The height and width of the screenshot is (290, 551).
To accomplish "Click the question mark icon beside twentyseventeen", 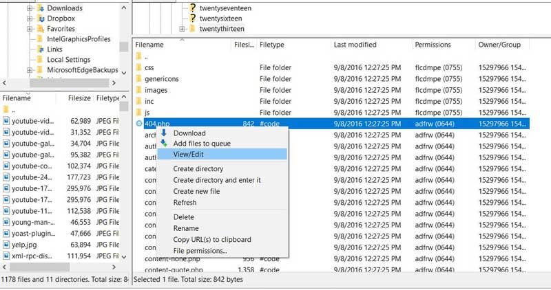I will (x=193, y=8).
